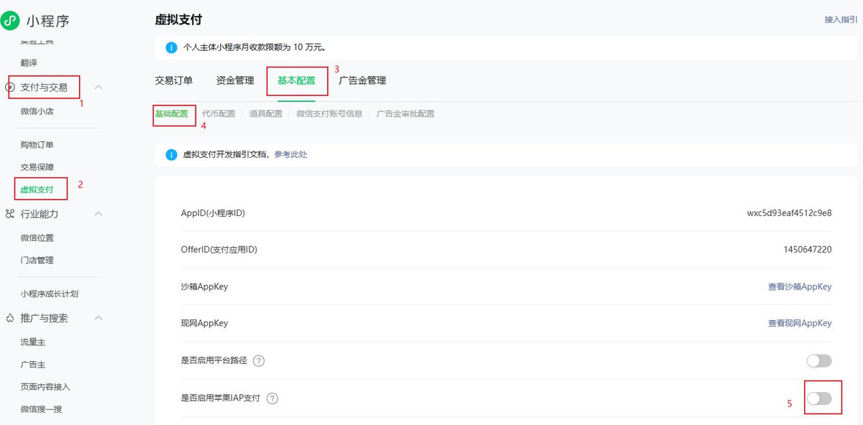Open the 查看沙箱AppKey link

coord(800,286)
